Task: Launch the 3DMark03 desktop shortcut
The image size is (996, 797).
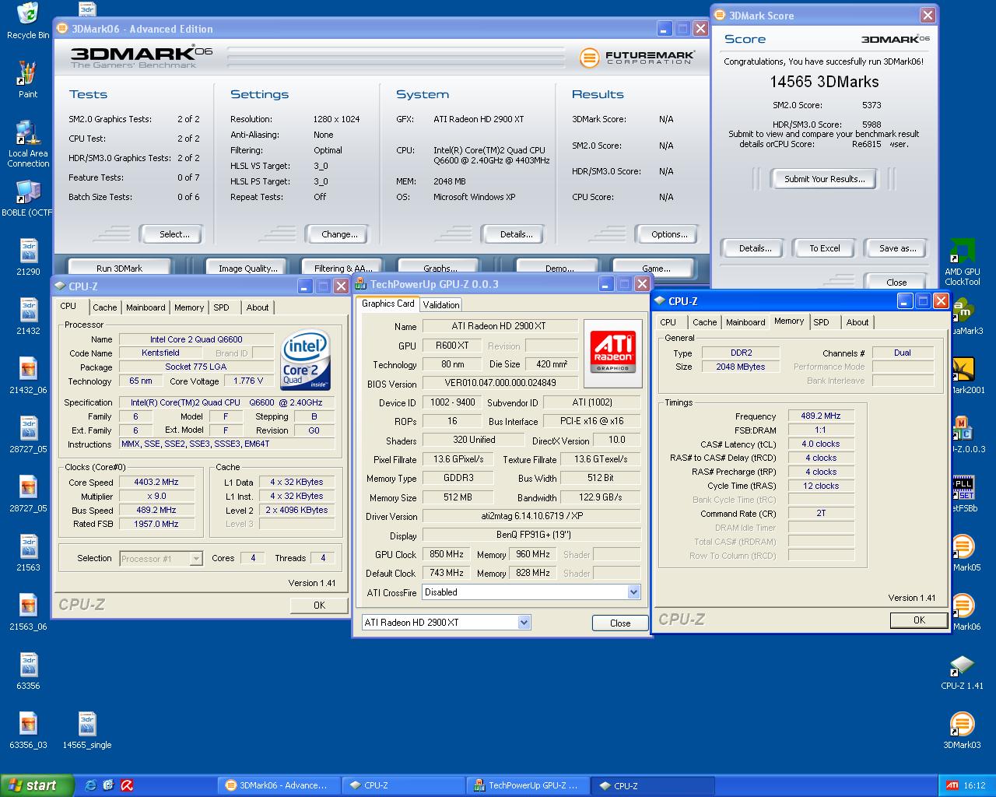Action: pos(963,732)
